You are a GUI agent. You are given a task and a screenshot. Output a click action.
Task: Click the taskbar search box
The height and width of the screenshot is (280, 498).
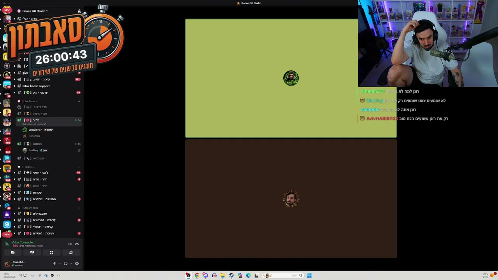283,275
